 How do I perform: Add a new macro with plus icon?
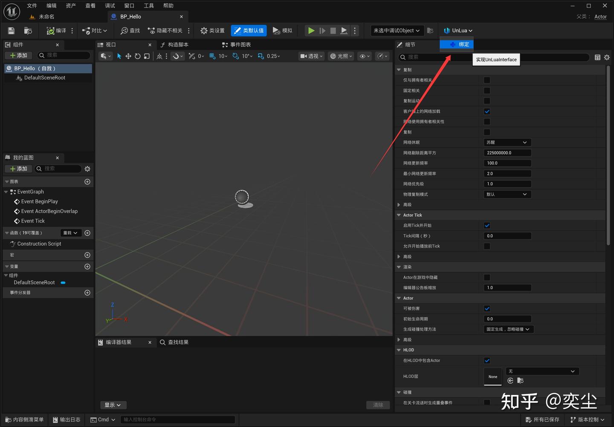coord(87,255)
